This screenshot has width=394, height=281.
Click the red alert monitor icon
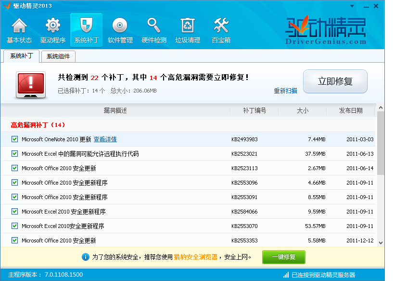[31, 85]
